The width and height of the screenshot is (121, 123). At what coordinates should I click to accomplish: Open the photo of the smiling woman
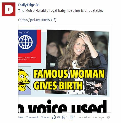point(77,62)
